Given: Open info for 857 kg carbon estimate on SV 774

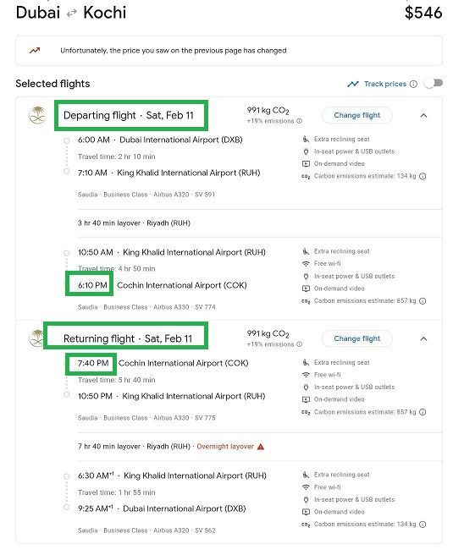Looking at the screenshot, I should click(x=423, y=301).
